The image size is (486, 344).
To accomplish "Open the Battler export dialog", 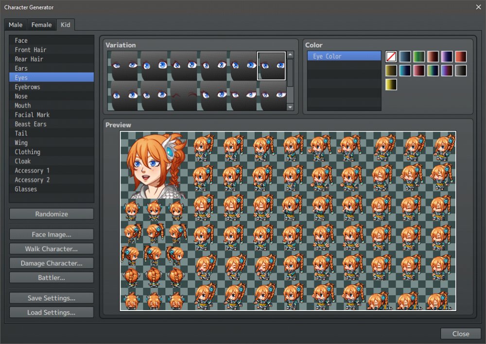I will click(x=51, y=278).
